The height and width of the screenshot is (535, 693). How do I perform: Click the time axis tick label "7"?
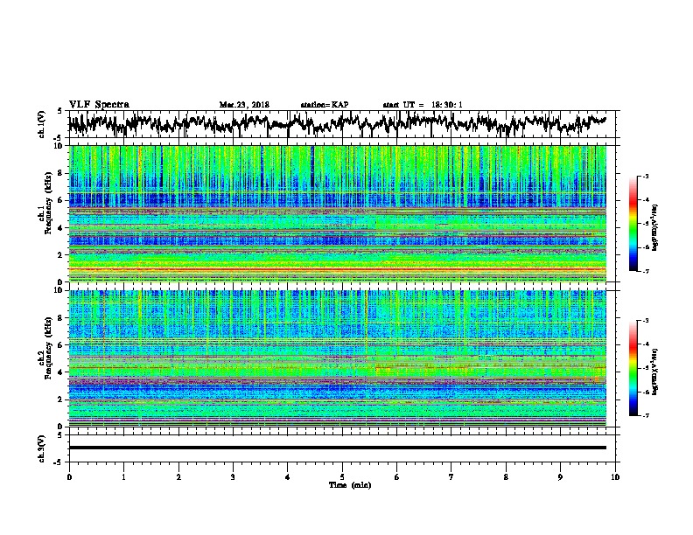pos(451,477)
